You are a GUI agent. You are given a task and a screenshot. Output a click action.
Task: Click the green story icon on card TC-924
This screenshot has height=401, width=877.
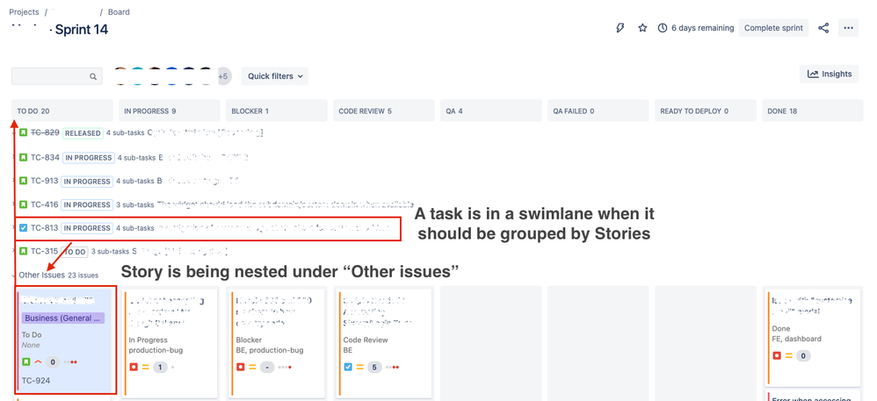(25, 362)
